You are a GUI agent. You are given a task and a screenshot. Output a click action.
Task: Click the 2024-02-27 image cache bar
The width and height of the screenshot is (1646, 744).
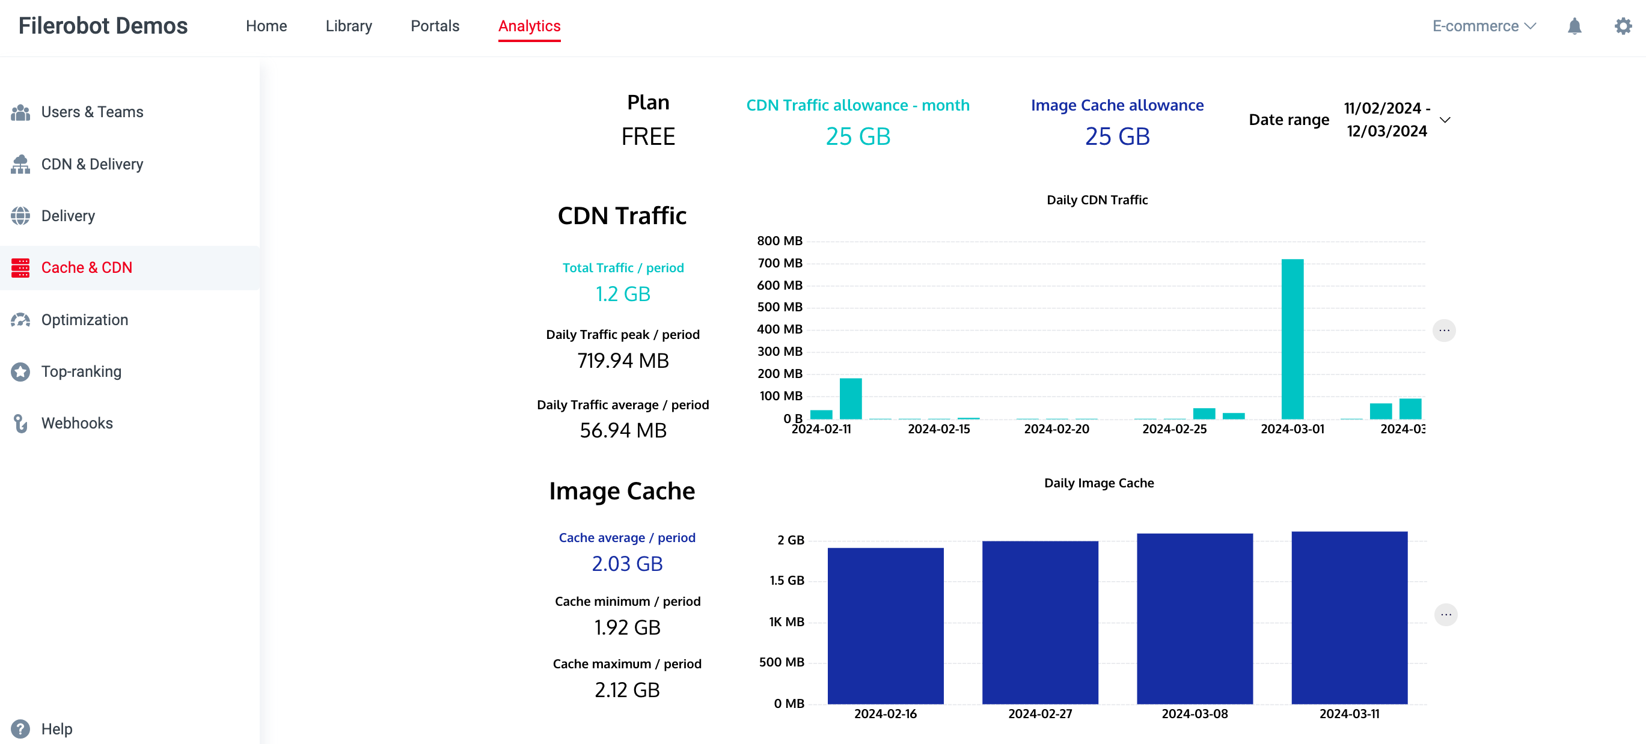[1039, 623]
